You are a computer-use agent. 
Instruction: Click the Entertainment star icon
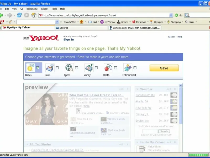(x=128, y=68)
